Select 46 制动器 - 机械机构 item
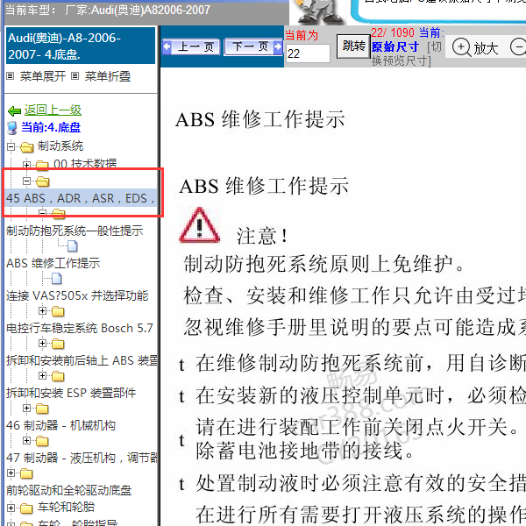The height and width of the screenshot is (526, 526). [60, 425]
